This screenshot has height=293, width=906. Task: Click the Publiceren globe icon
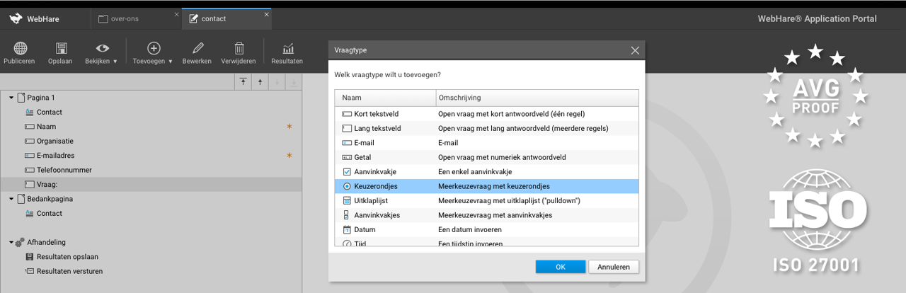point(19,49)
